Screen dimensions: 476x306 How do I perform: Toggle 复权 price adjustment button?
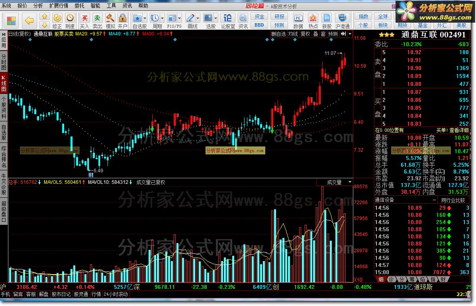pos(305,34)
